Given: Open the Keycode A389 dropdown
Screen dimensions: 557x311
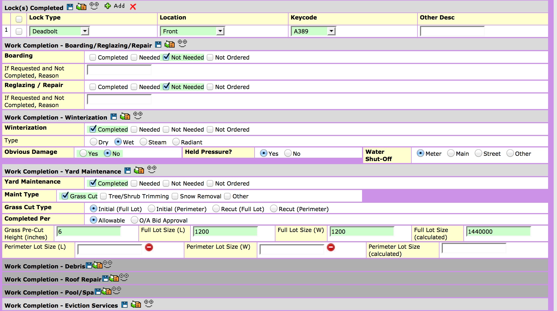Looking at the screenshot, I should (331, 31).
